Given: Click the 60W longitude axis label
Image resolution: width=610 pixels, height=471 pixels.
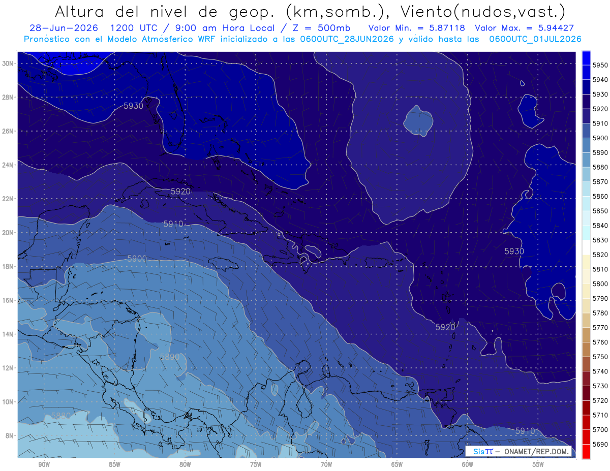Looking at the screenshot, I should (x=468, y=464).
